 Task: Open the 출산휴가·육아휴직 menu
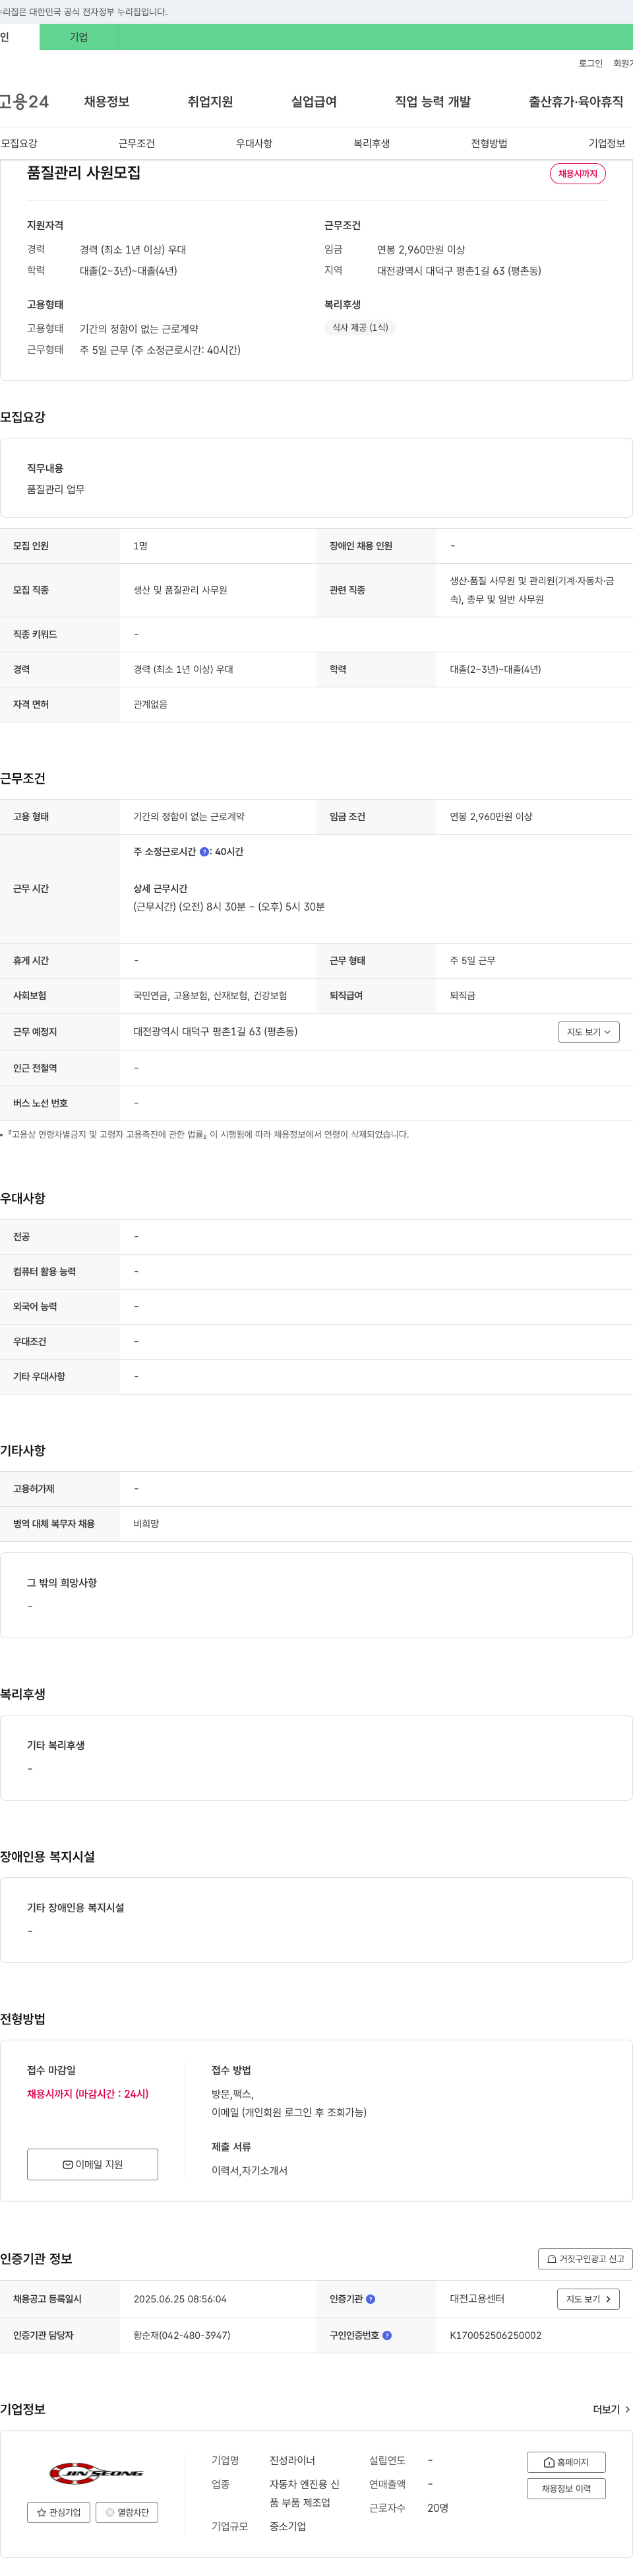(x=576, y=101)
